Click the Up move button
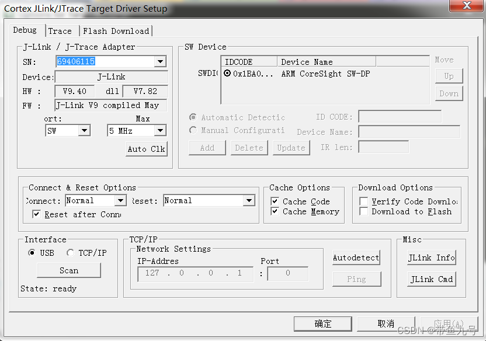The width and height of the screenshot is (486, 341). pyautogui.click(x=449, y=76)
